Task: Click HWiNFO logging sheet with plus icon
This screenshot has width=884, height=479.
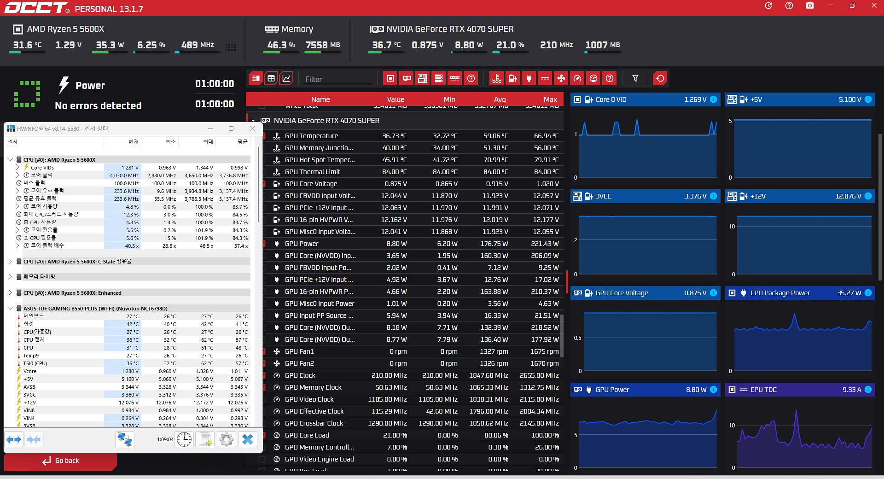Action: pyautogui.click(x=205, y=439)
